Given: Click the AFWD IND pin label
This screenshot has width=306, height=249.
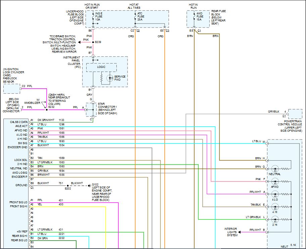Looking at the screenshot, I should [x=21, y=130].
